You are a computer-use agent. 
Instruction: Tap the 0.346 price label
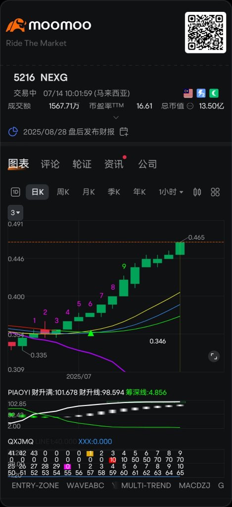[158, 341]
